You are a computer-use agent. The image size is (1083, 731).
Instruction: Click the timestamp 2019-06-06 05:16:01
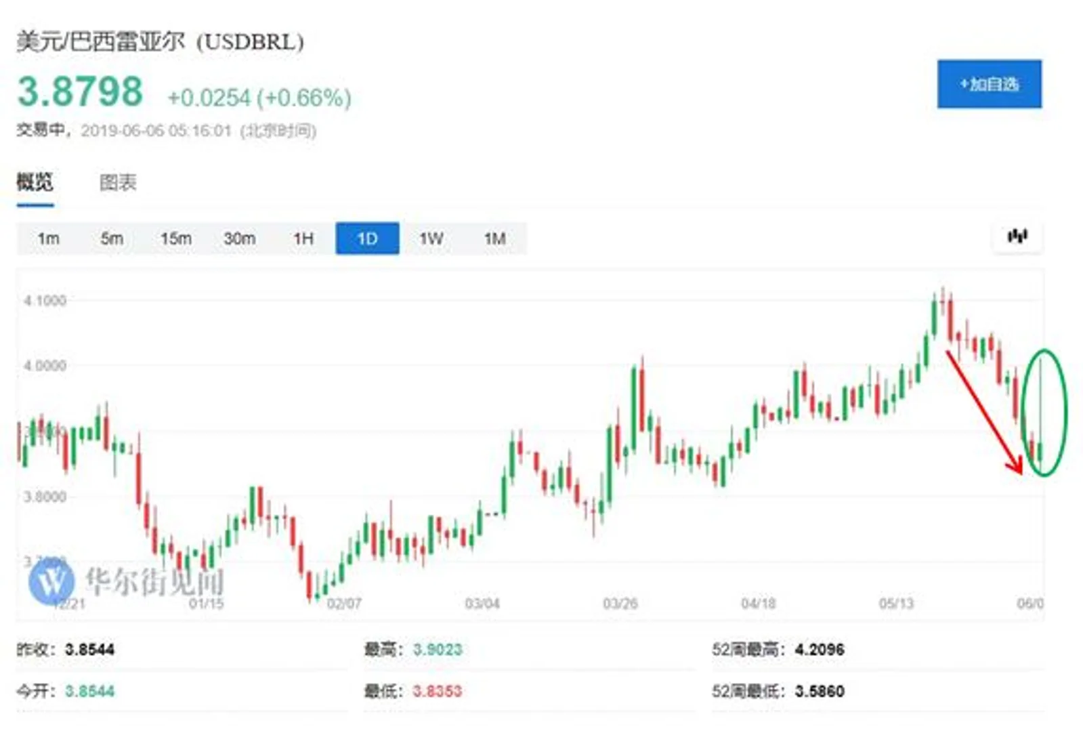(156, 130)
